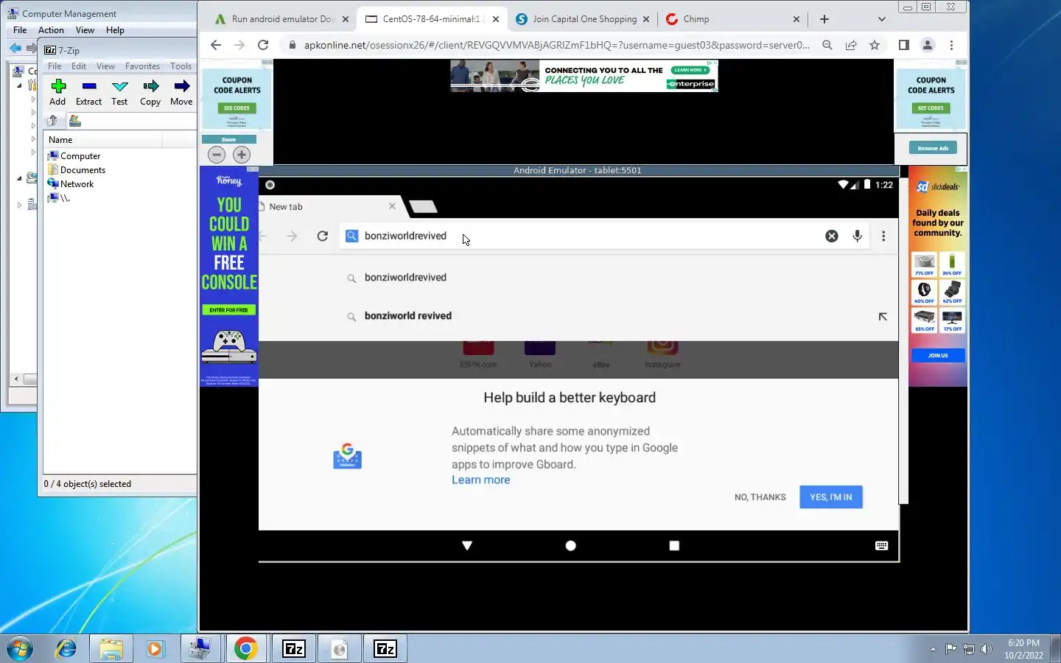
Task: Open the Chrome zoom magnifier icon
Action: click(x=827, y=45)
